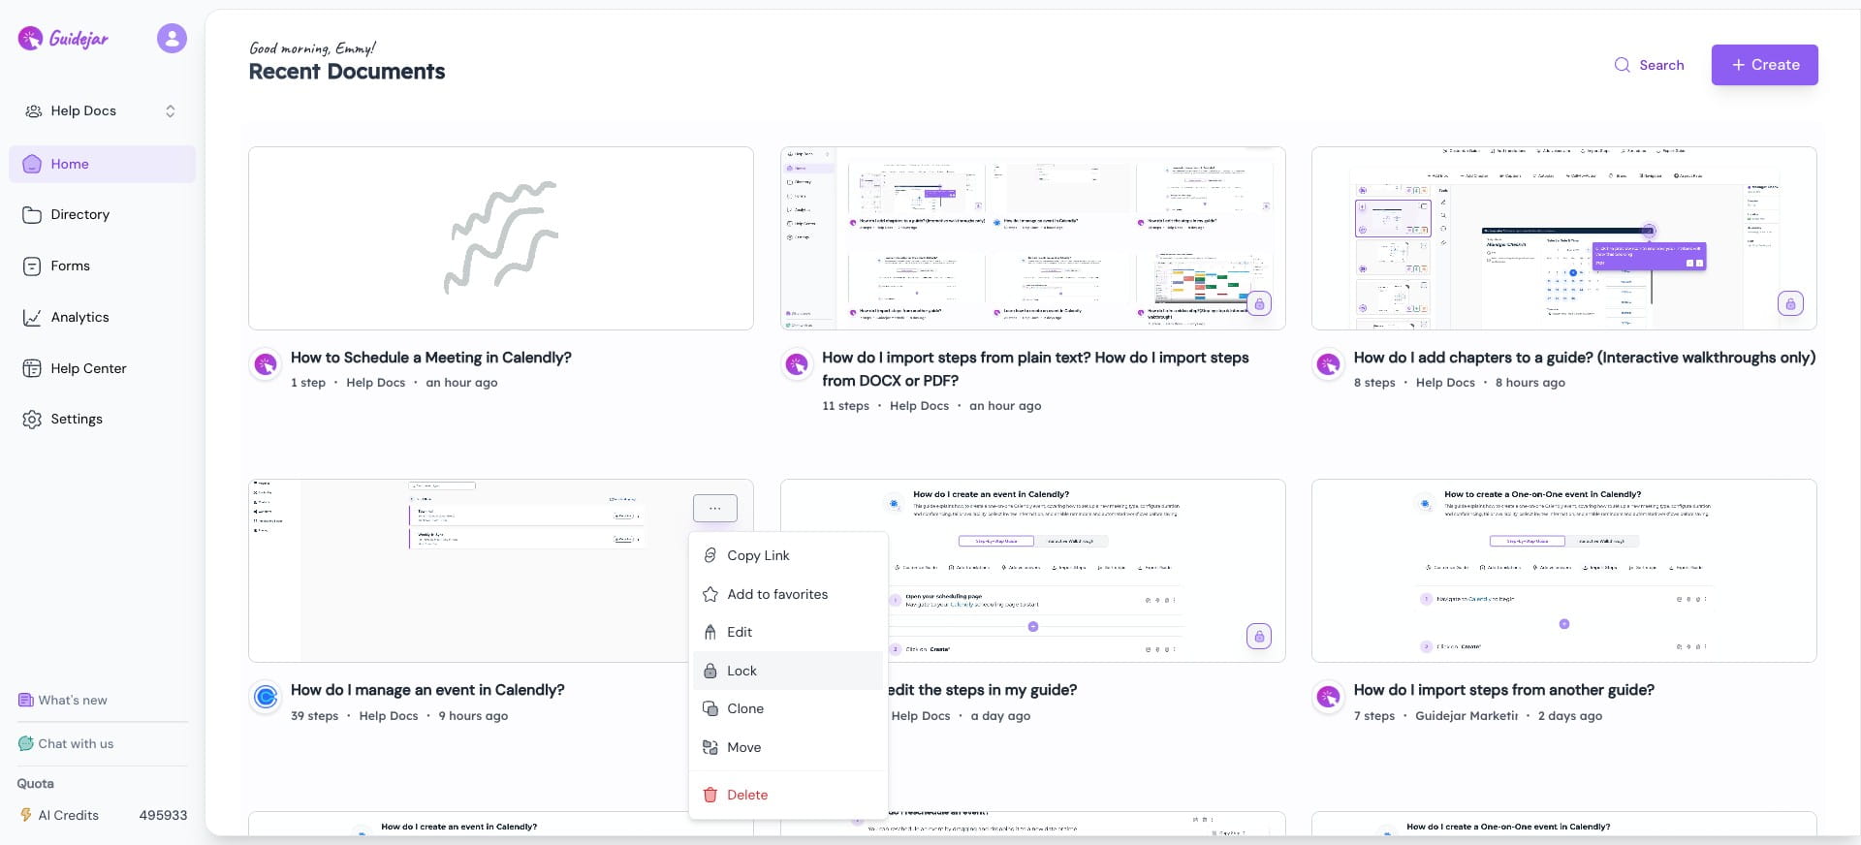This screenshot has height=845, width=1861.
Task: Click the Lock padlock icon in menu
Action: 710,671
